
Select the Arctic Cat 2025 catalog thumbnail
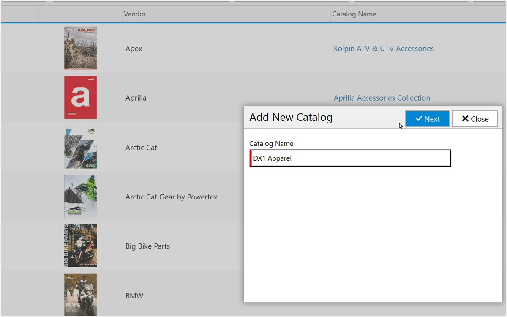click(x=80, y=147)
